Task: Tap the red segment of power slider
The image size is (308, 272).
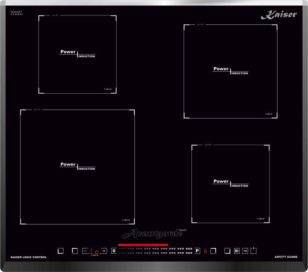Action: [x=143, y=245]
